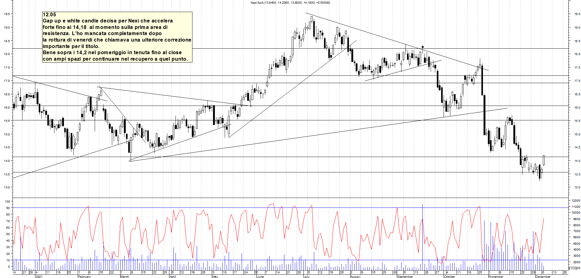Click the 'July' month label
The width and height of the screenshot is (581, 278).
coord(307,276)
